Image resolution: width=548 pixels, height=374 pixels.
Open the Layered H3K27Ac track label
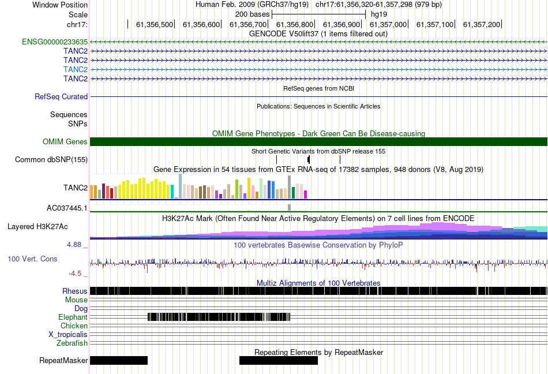37,227
